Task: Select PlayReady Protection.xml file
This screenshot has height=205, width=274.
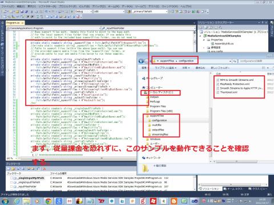Action: point(233,84)
